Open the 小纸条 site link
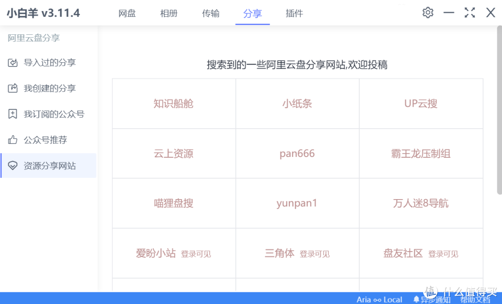 297,103
